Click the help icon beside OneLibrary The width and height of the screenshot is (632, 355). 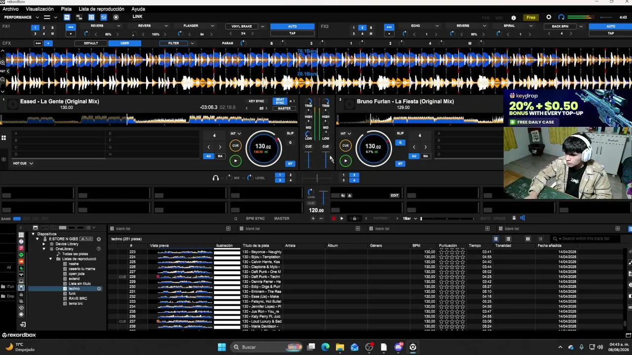coord(99,249)
